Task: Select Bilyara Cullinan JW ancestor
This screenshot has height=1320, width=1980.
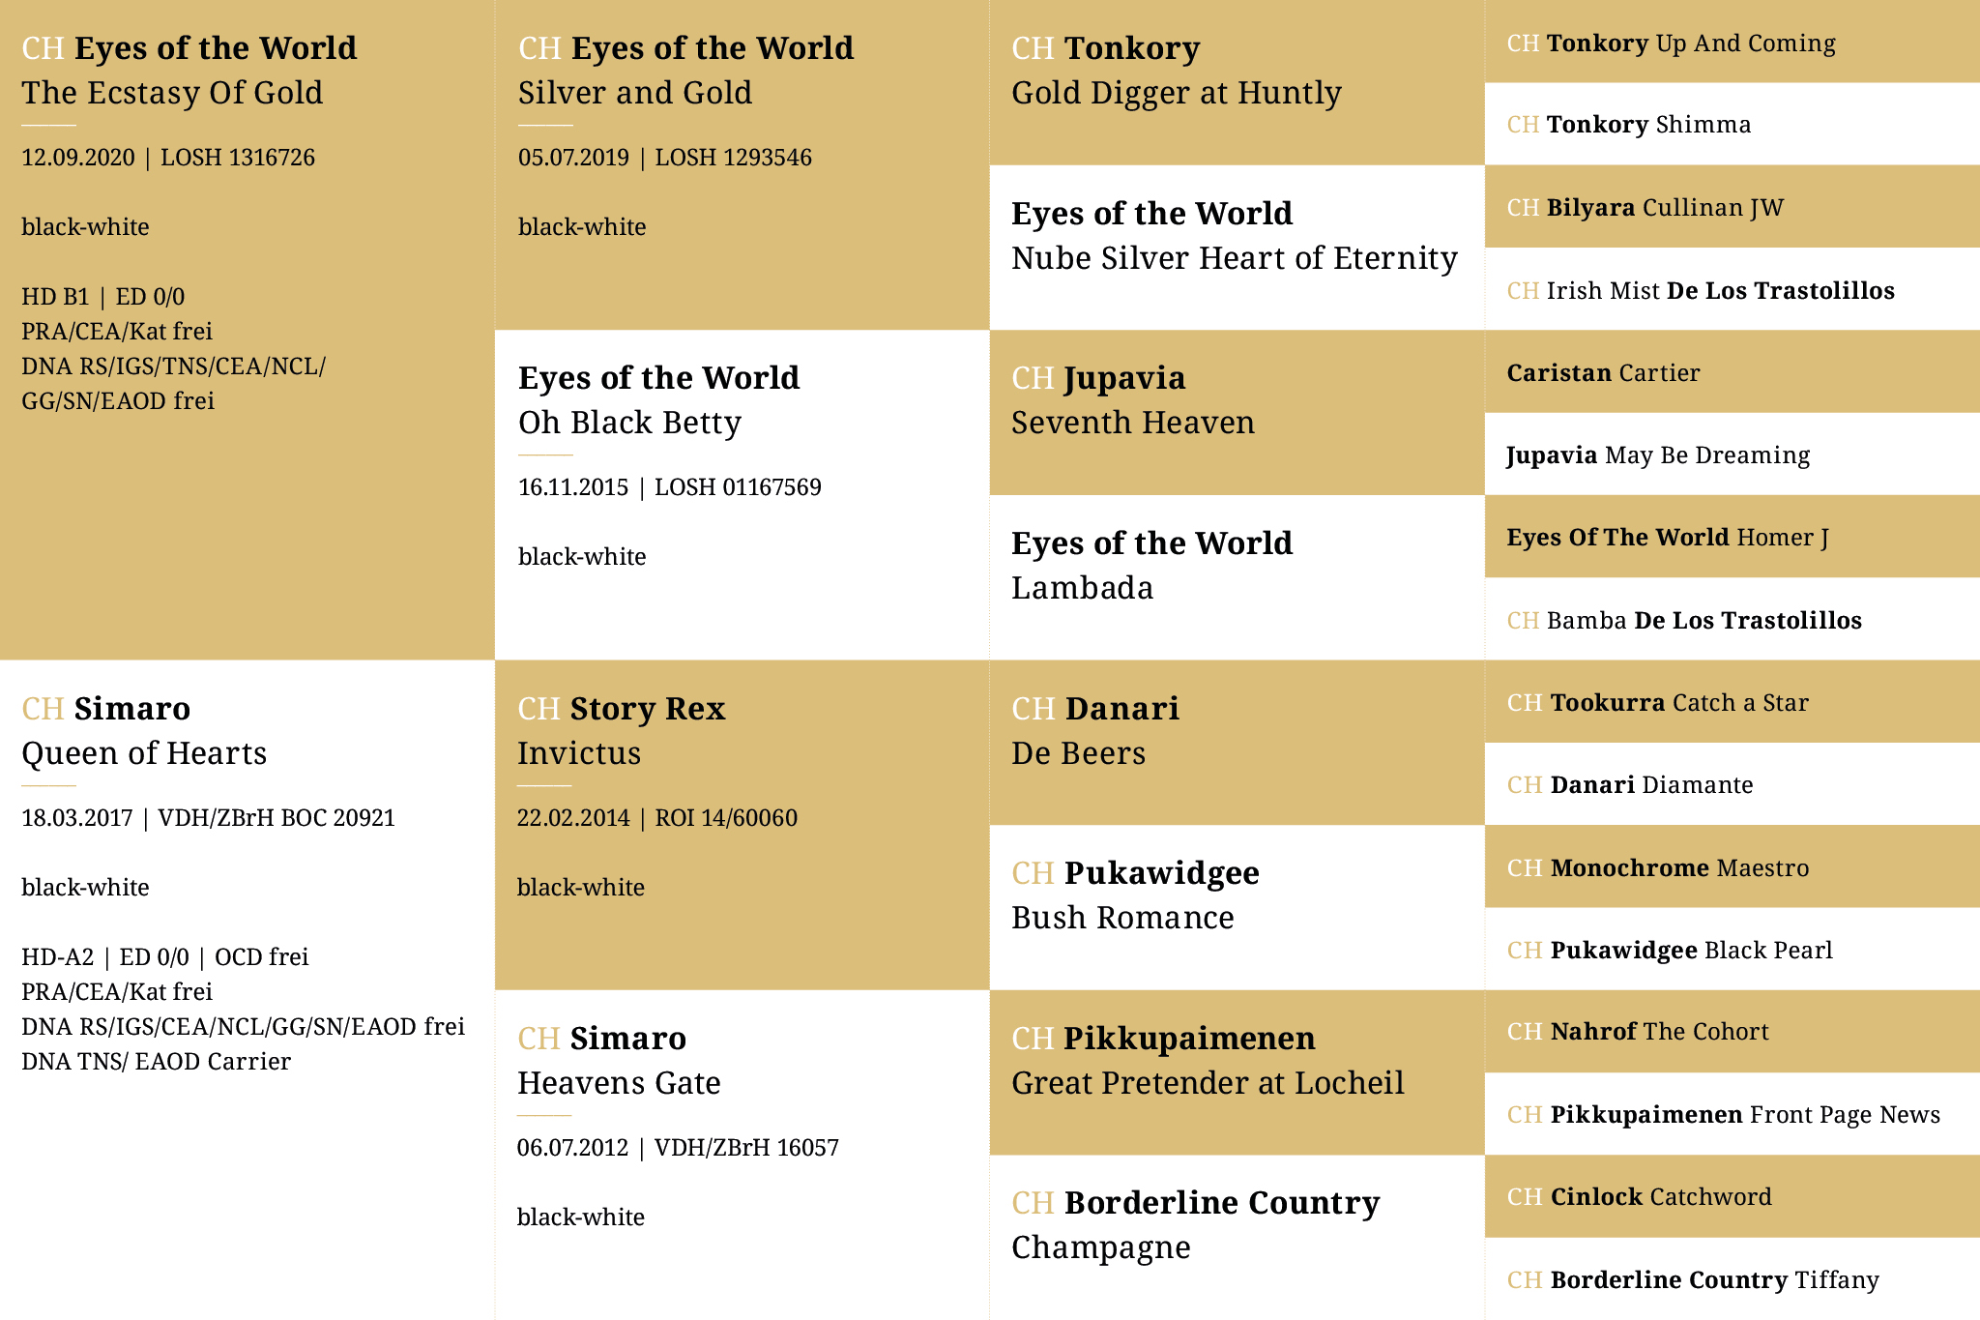Action: click(x=1645, y=207)
